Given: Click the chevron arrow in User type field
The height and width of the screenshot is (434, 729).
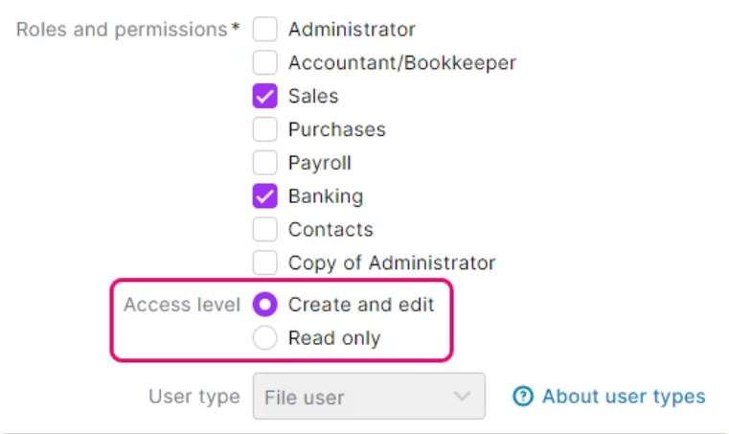Looking at the screenshot, I should 462,397.
